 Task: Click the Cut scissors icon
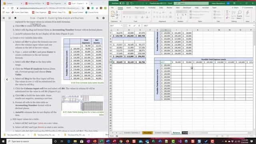coord(117,12)
